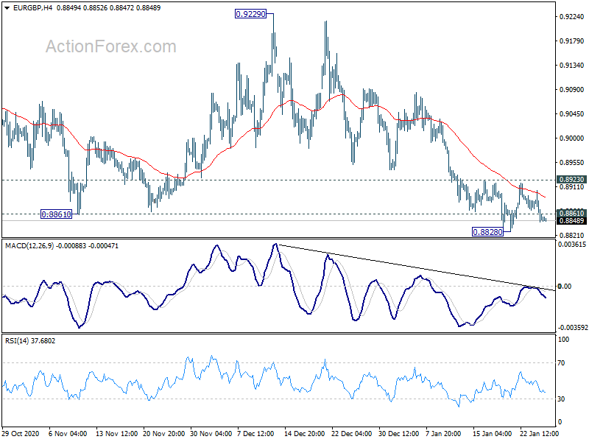Select the RSI 30 level label
The width and height of the screenshot is (589, 442).
[561, 399]
